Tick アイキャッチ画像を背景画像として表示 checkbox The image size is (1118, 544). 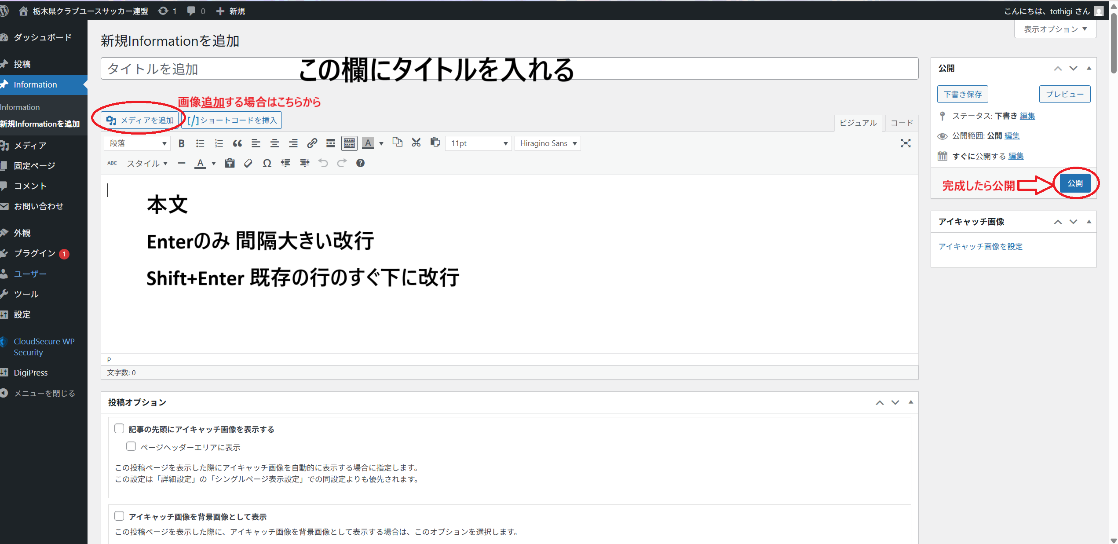click(119, 516)
